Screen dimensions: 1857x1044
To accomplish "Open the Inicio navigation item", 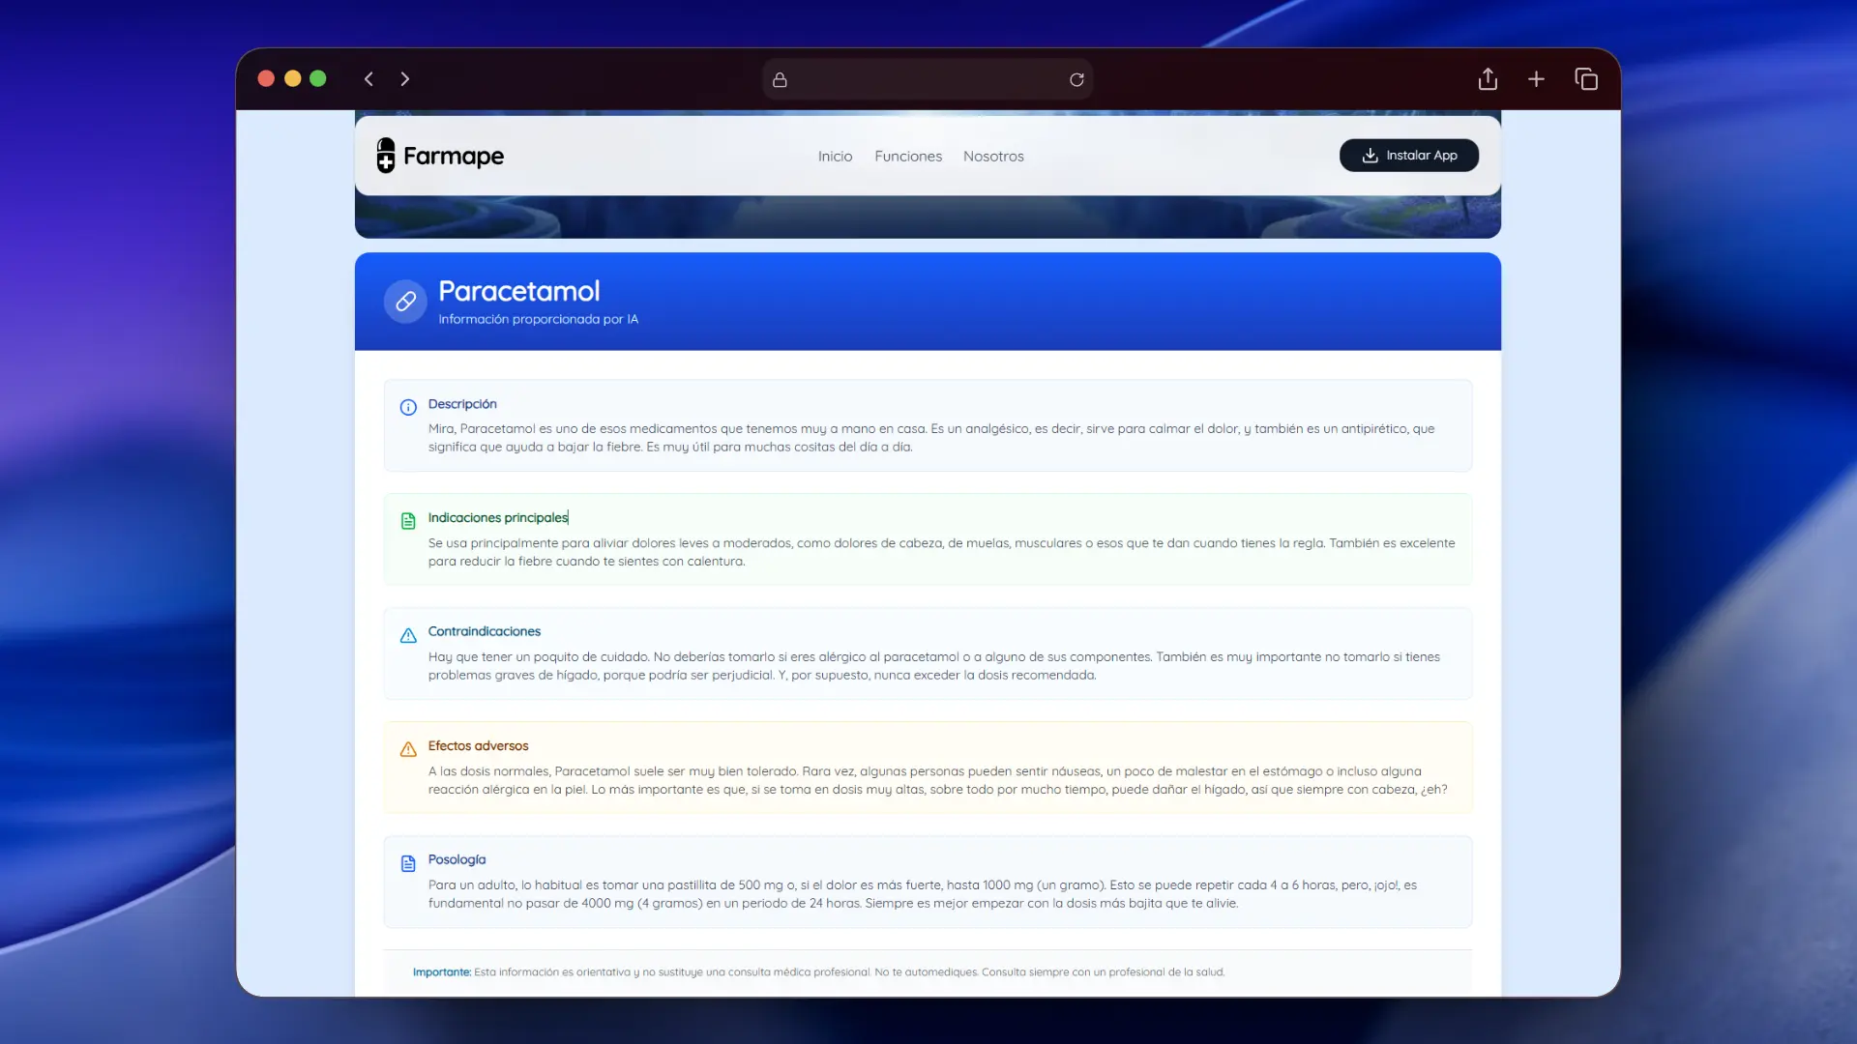I will (835, 157).
